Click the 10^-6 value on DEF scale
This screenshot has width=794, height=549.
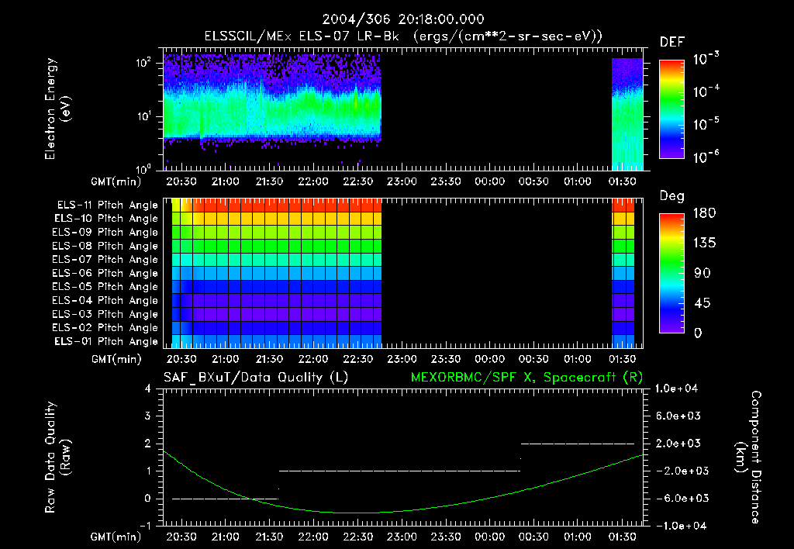pos(706,157)
